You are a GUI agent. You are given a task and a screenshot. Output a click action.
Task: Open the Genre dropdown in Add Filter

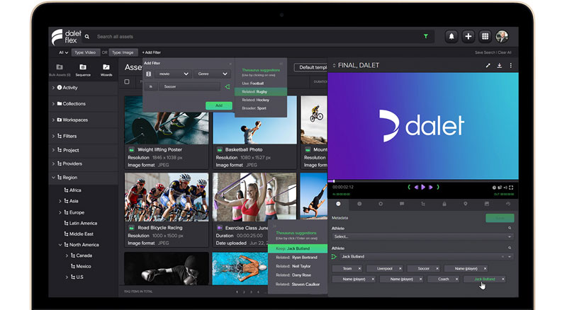tap(212, 74)
